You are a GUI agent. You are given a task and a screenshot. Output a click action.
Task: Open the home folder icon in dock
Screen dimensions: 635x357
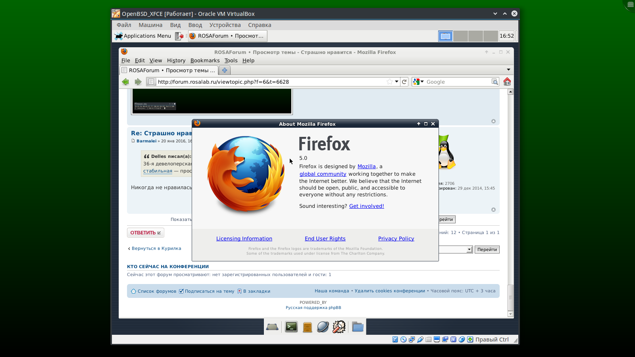click(x=358, y=327)
